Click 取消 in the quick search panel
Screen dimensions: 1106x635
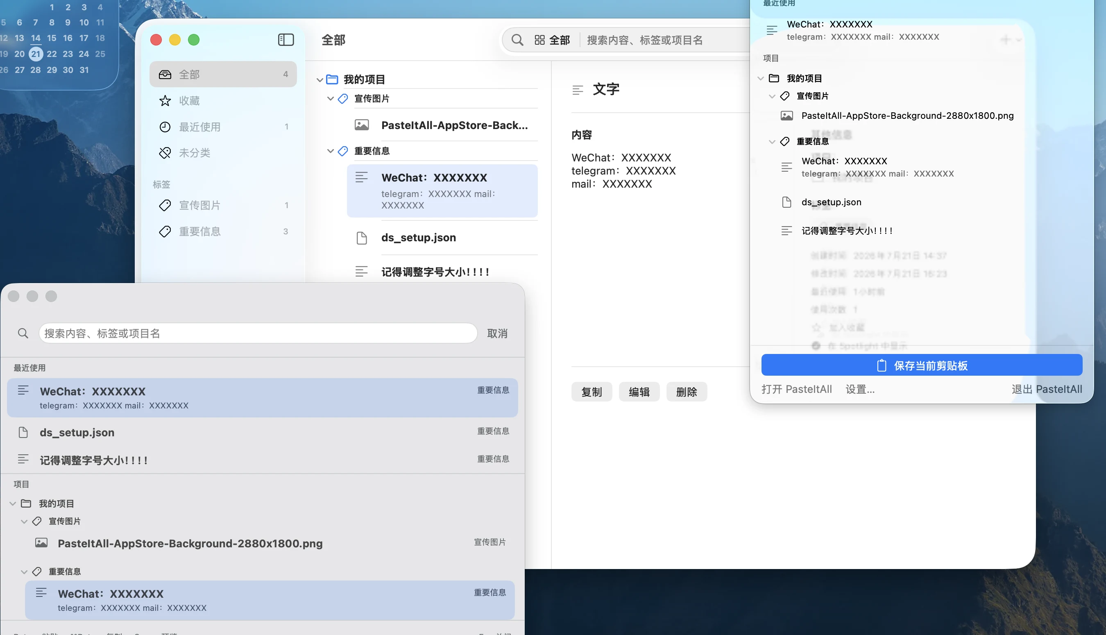point(497,333)
